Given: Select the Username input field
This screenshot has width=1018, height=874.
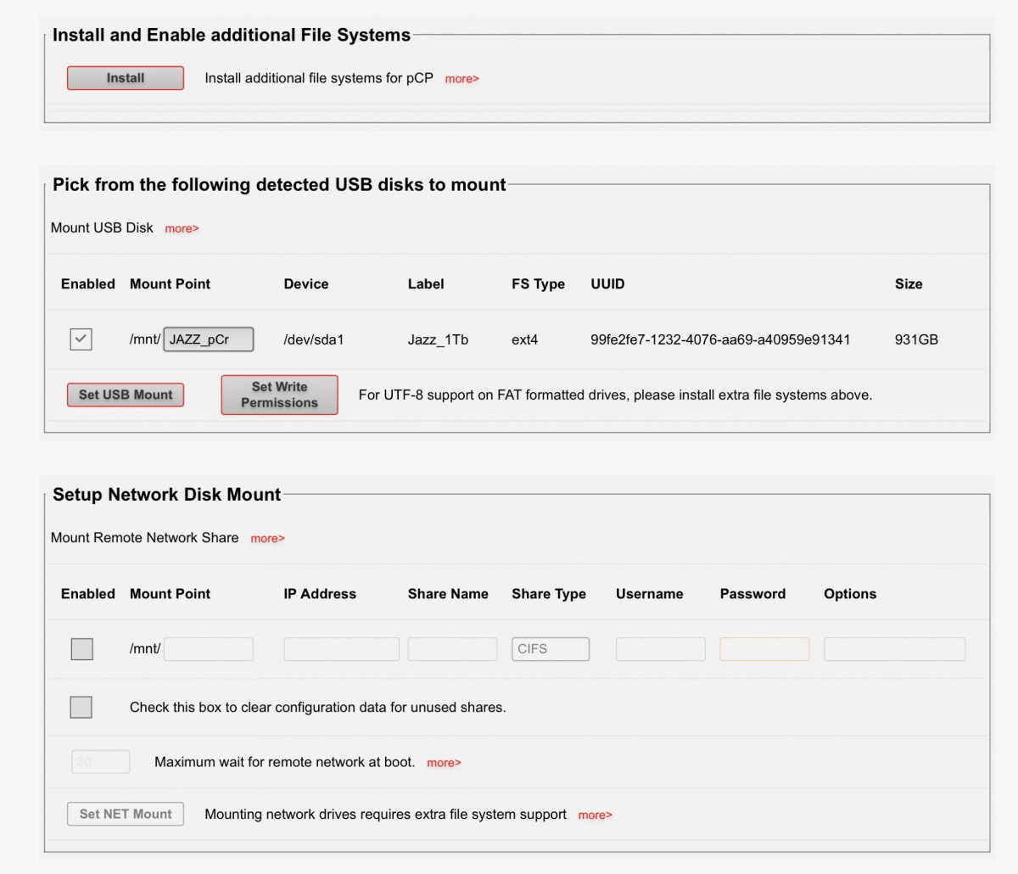Looking at the screenshot, I should coord(661,649).
